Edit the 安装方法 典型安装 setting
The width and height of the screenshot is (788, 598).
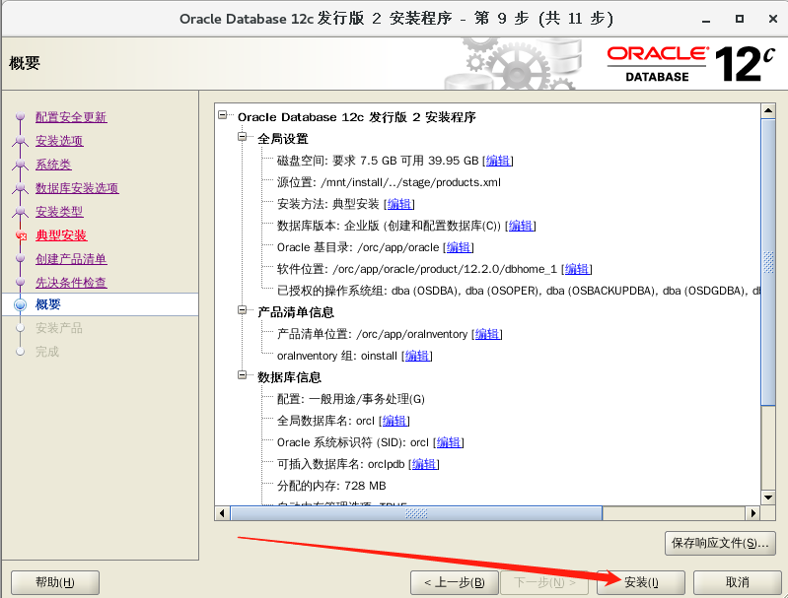tap(399, 204)
